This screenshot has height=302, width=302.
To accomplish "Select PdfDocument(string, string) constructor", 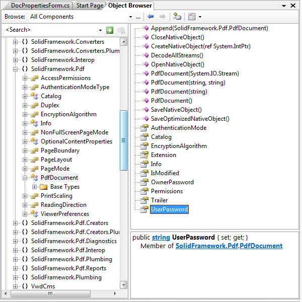I will (188, 83).
